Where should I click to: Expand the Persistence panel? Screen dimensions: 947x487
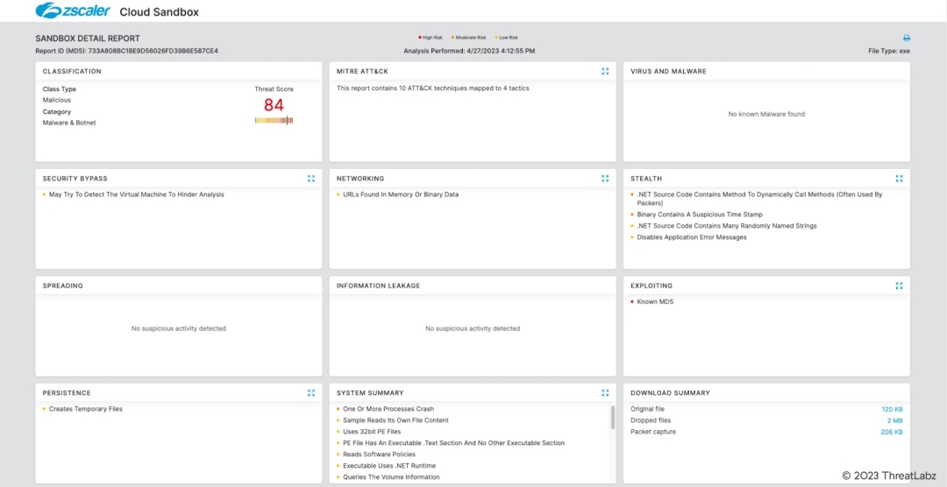click(x=311, y=393)
